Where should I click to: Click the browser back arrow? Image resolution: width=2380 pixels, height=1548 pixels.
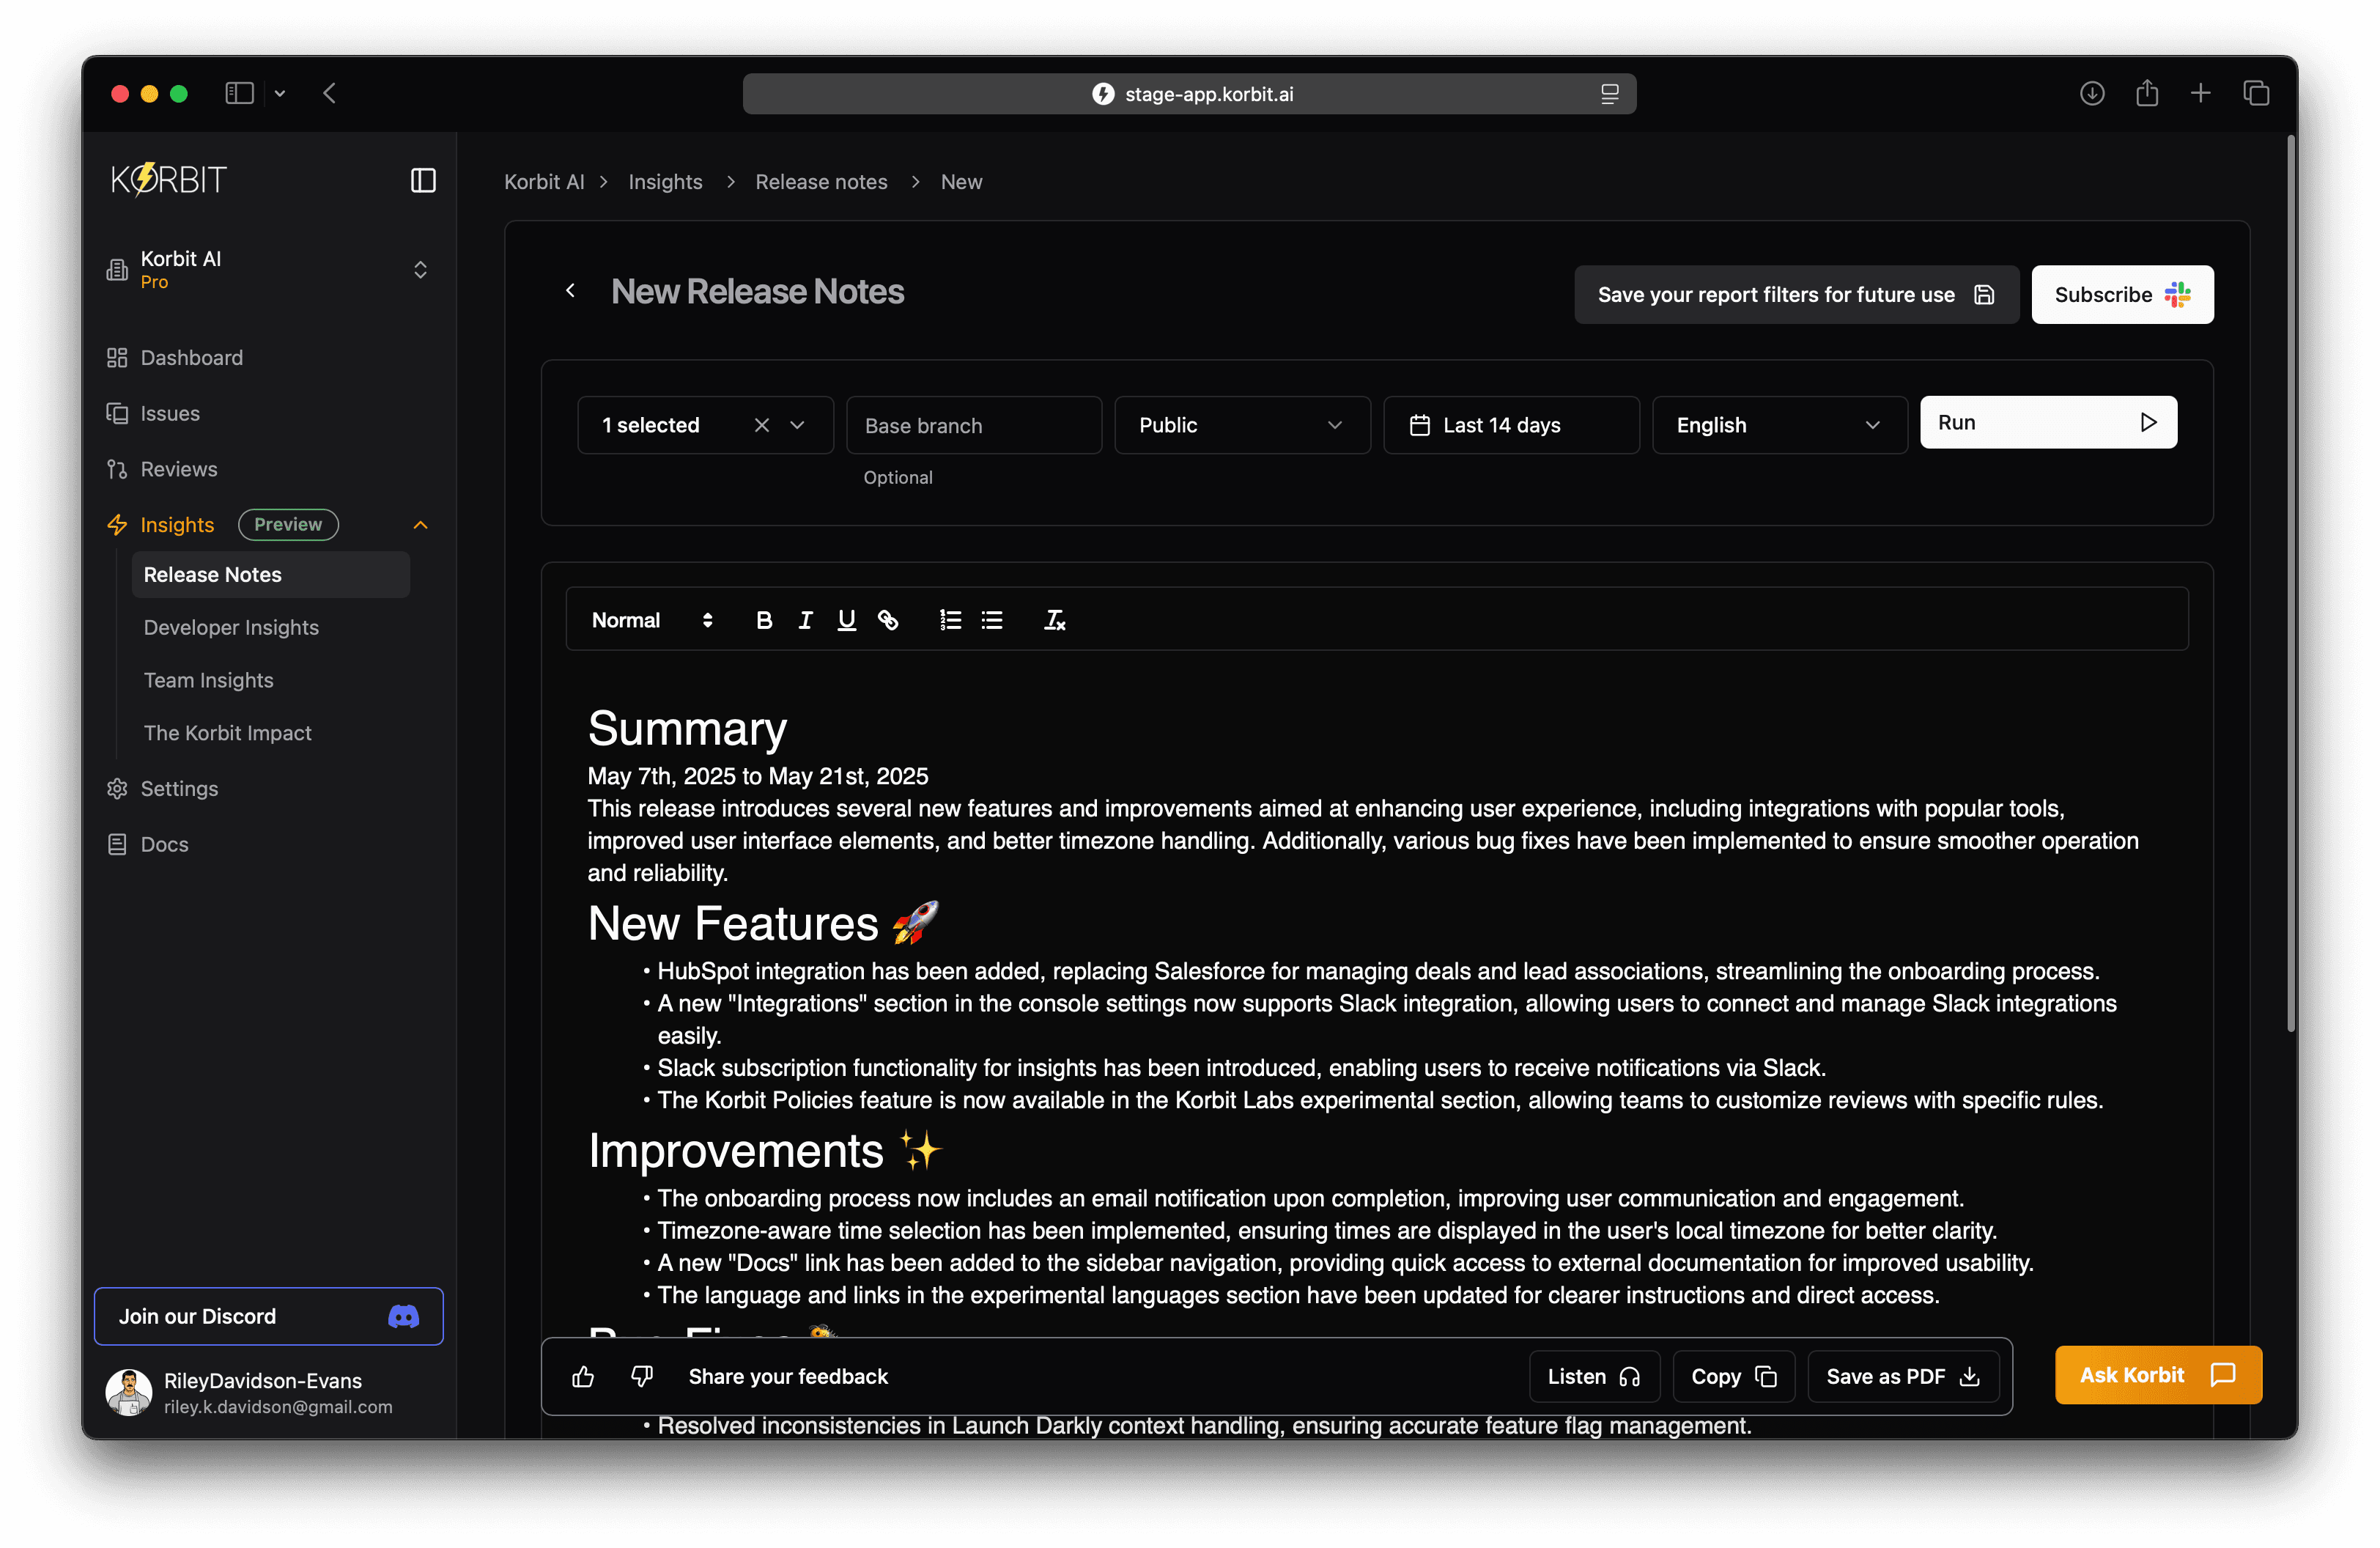coord(329,93)
